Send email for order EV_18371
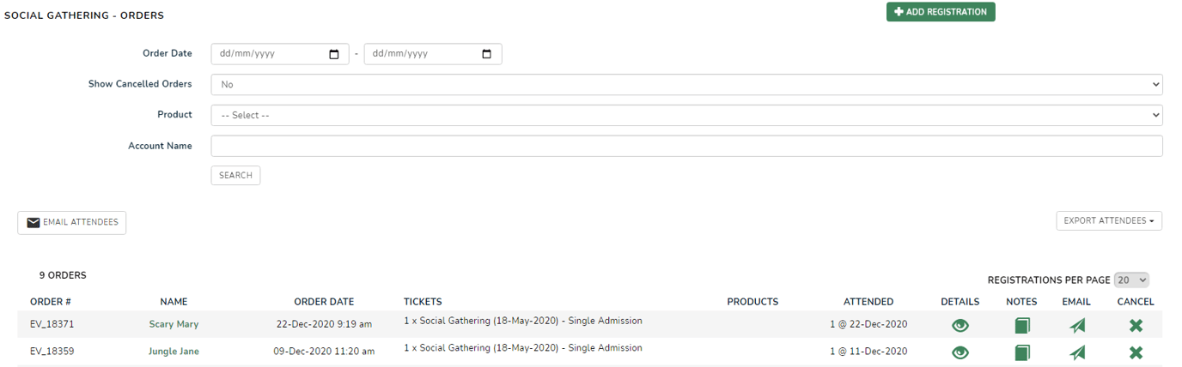 [x=1077, y=326]
